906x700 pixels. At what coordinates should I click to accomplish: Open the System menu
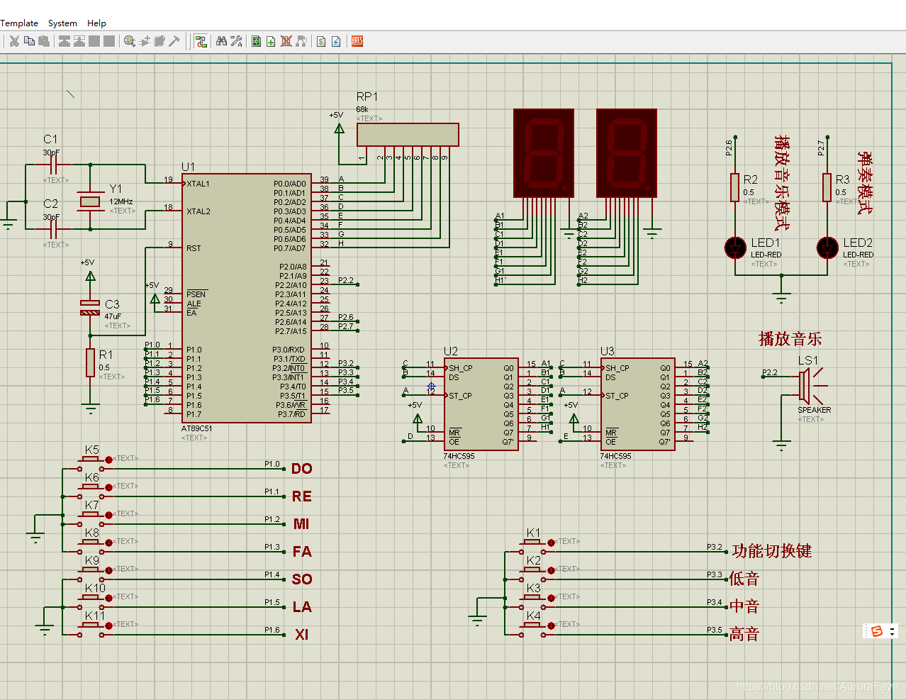[62, 23]
